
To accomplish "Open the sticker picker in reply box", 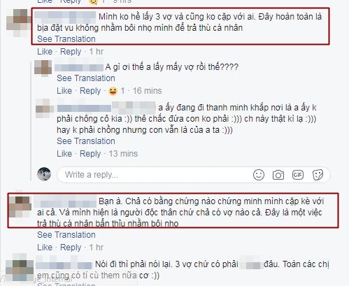I will tap(318, 175).
